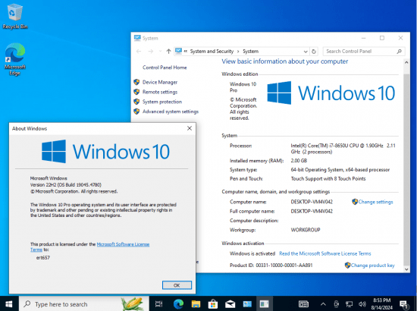417x311 pixels.
Task: Click the breadcrumb chevron before System and Security
Action: (x=186, y=52)
